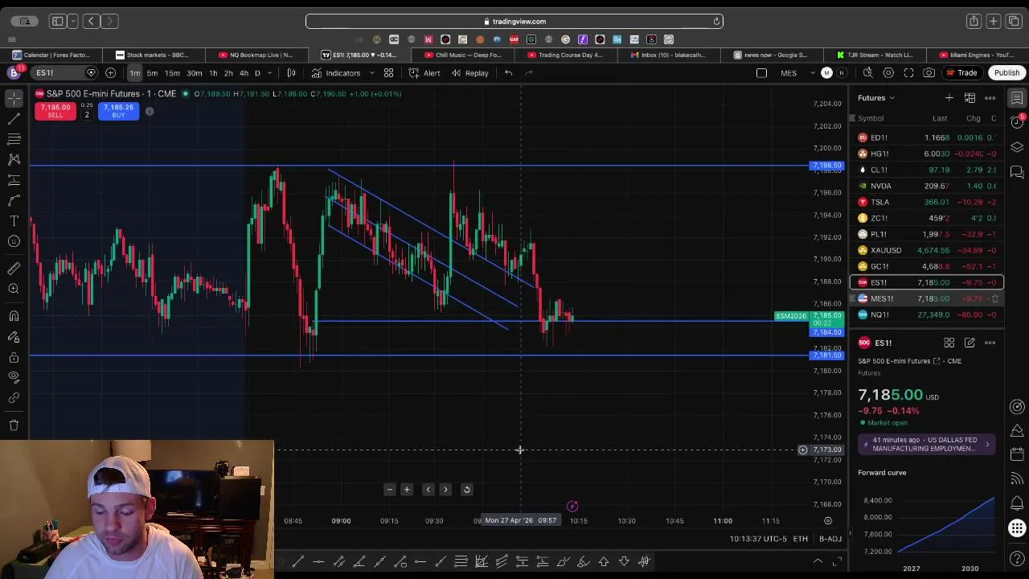Open ES1! details grid icon
This screenshot has width=1029, height=579.
pyautogui.click(x=949, y=343)
